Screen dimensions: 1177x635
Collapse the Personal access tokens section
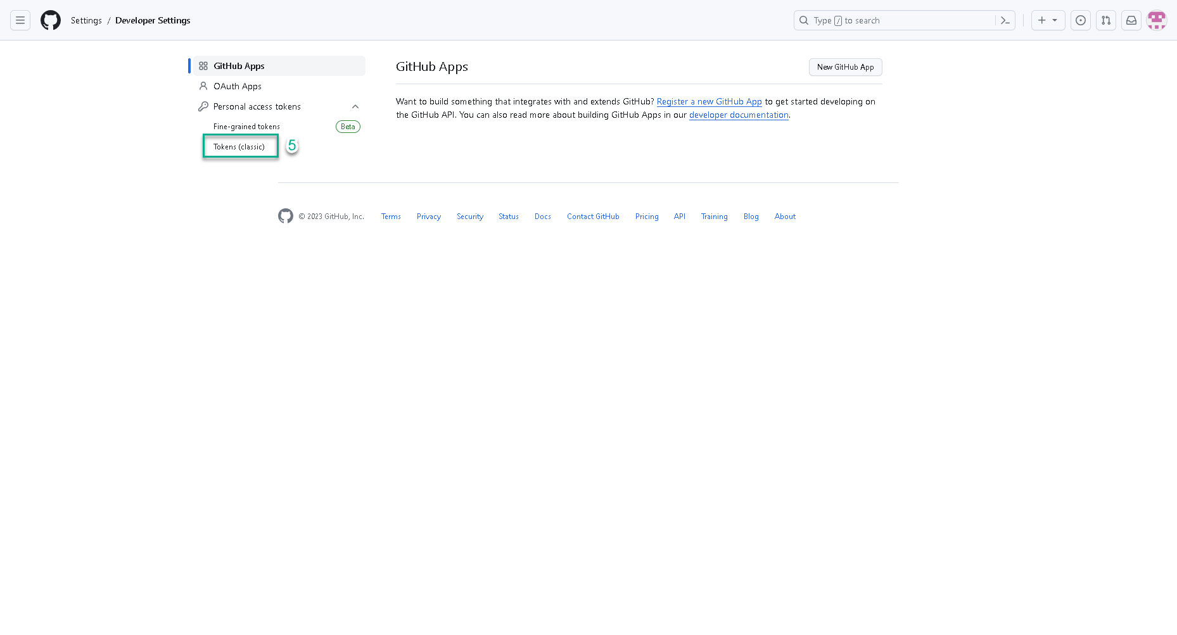click(x=355, y=106)
